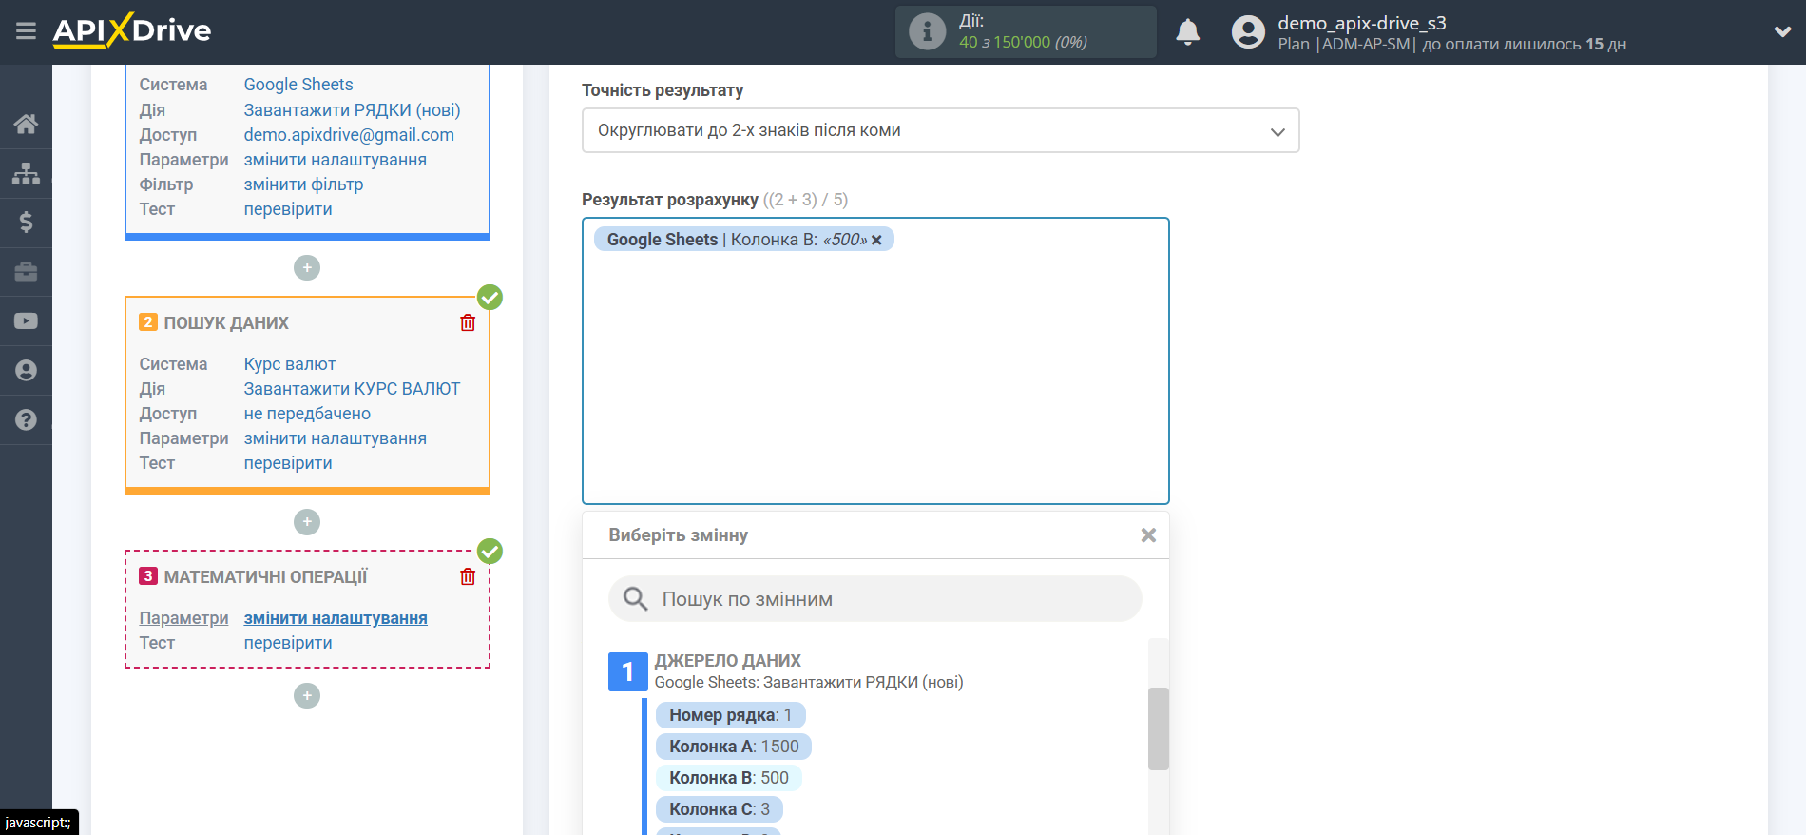Add step after the Google Sheets block
Viewport: 1806px width, 835px height.
(x=307, y=268)
